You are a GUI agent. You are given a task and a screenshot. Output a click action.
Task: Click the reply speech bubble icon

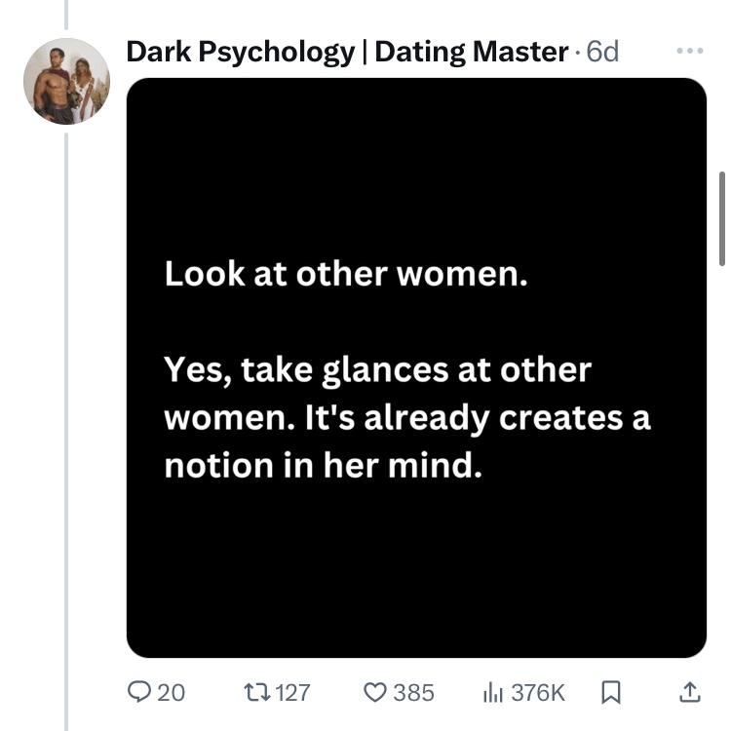141,692
